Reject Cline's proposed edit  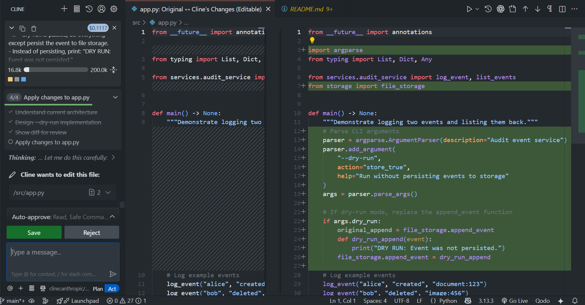[92, 233]
